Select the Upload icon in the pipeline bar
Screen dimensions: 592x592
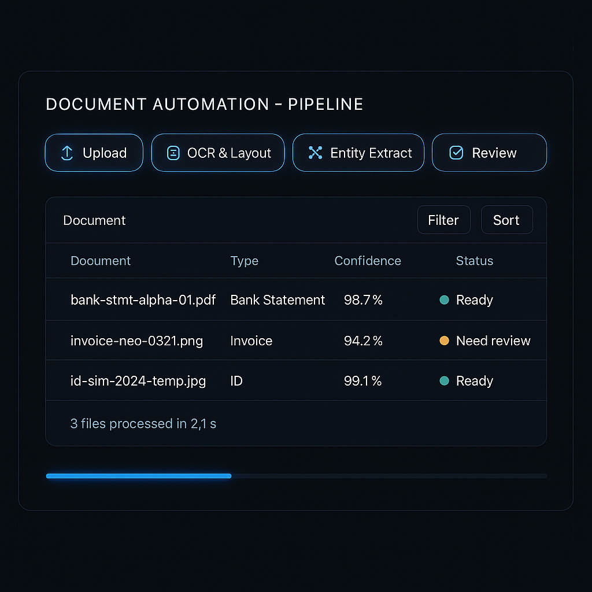[66, 153]
